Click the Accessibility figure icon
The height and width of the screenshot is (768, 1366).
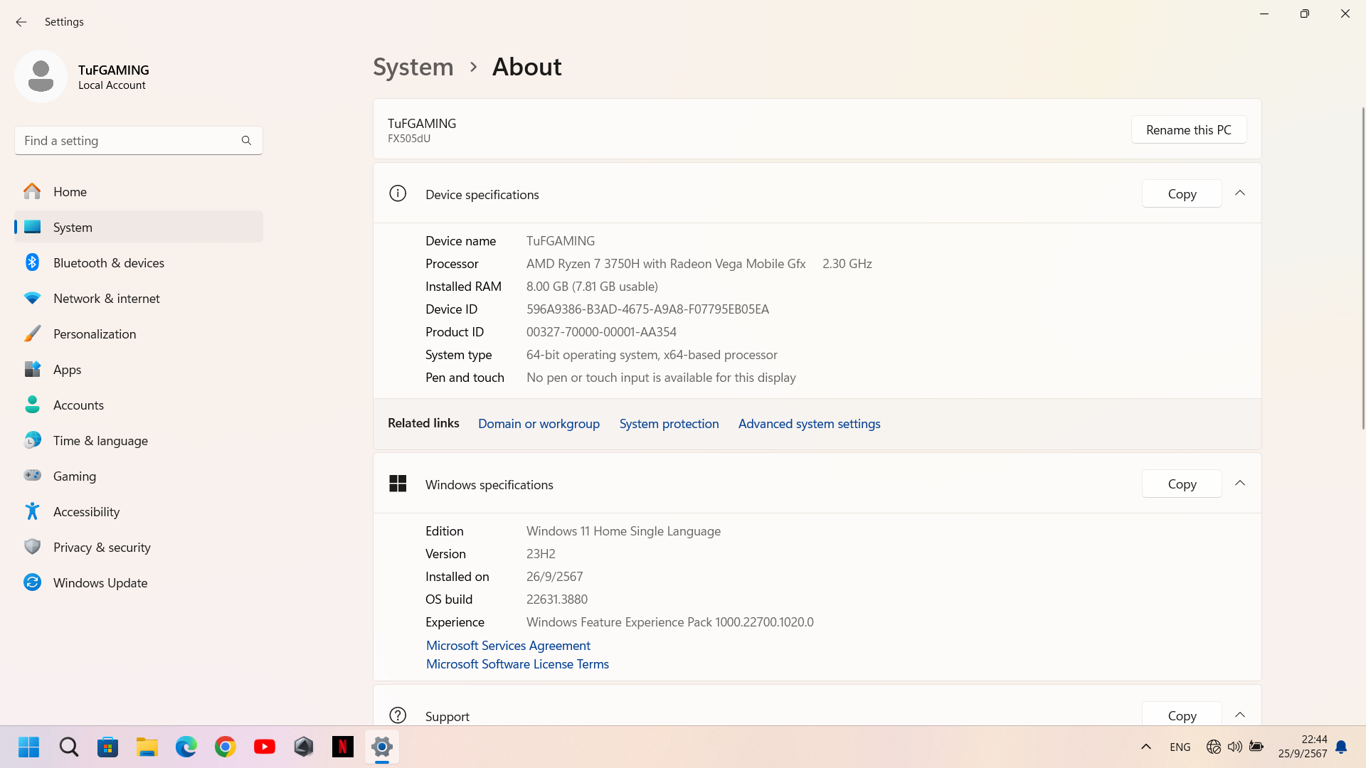[32, 511]
